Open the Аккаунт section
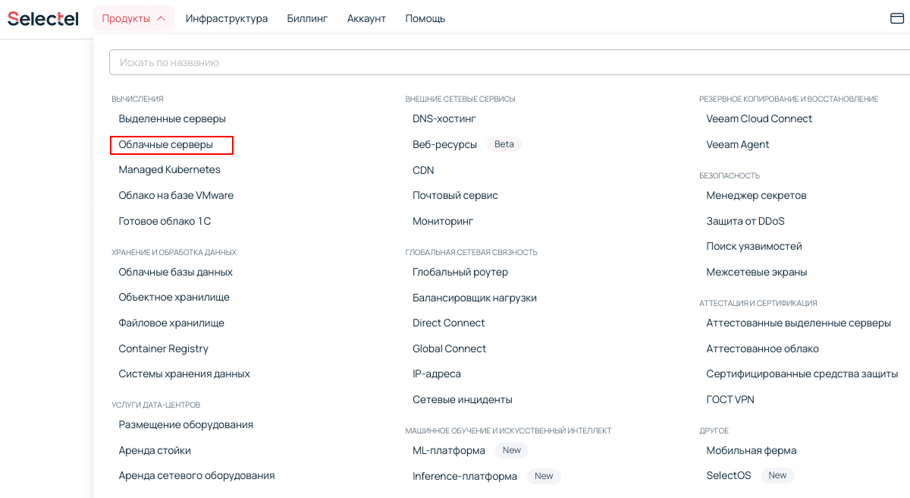910x498 pixels. [x=366, y=17]
